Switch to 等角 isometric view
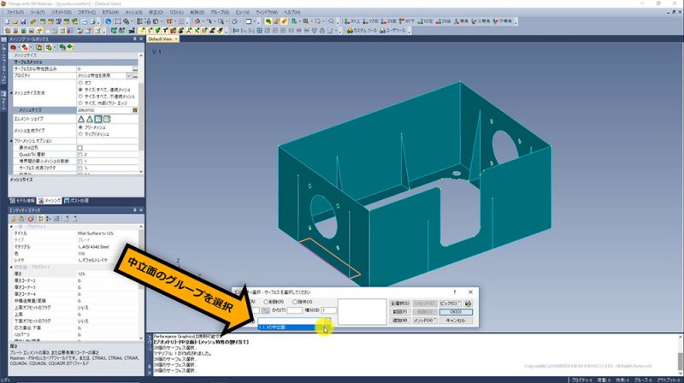Viewport: 684px width, 383px height. point(461,21)
